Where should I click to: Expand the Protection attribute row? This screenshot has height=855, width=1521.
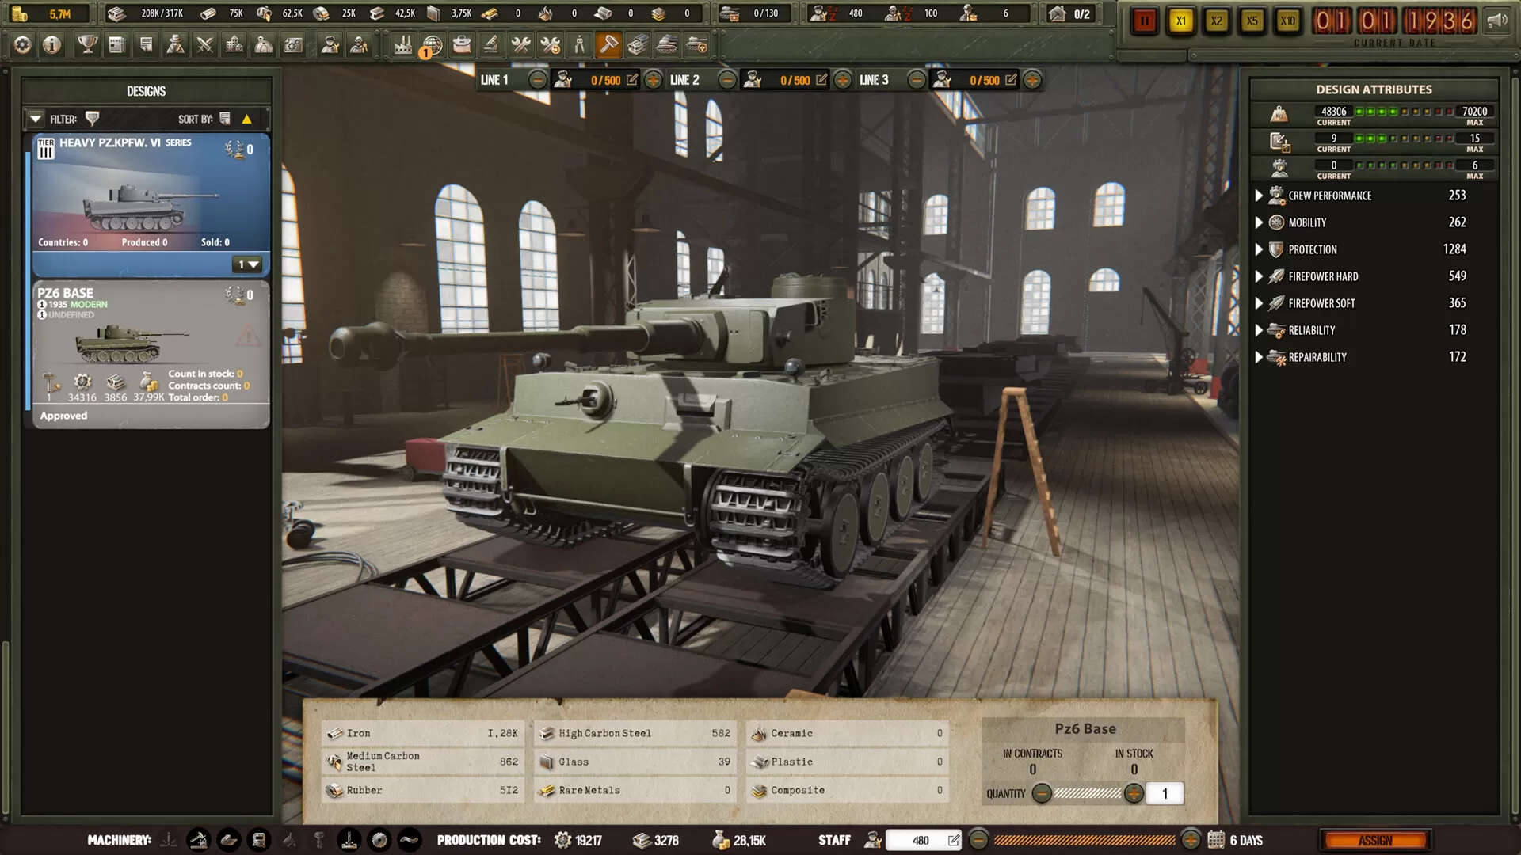tap(1260, 249)
